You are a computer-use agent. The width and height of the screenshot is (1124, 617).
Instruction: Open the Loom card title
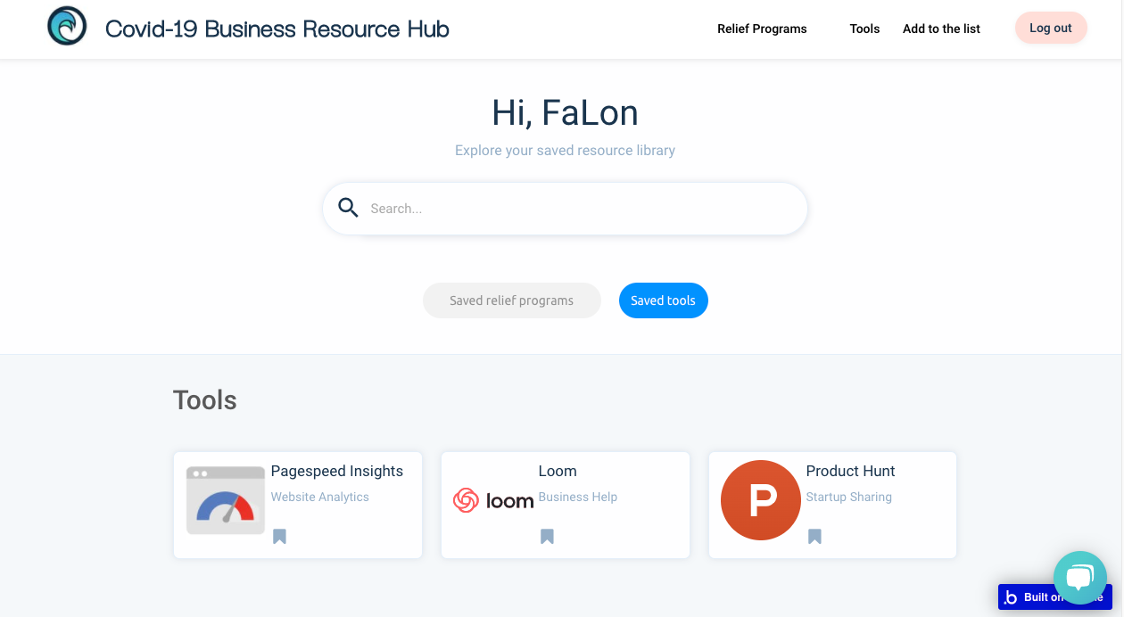[558, 471]
